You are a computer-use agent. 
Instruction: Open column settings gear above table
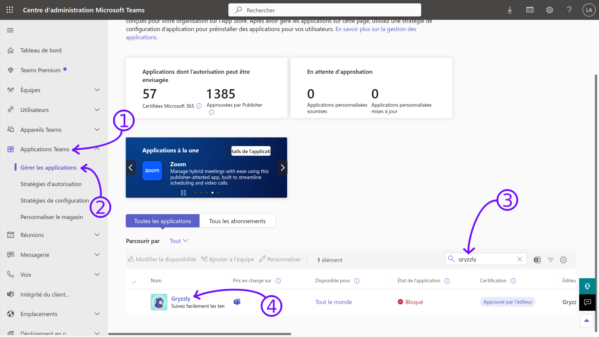pyautogui.click(x=563, y=260)
